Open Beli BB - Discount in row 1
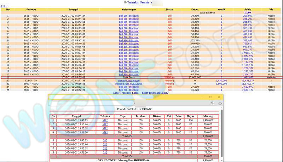The height and width of the screenshot is (162, 283). [128, 16]
